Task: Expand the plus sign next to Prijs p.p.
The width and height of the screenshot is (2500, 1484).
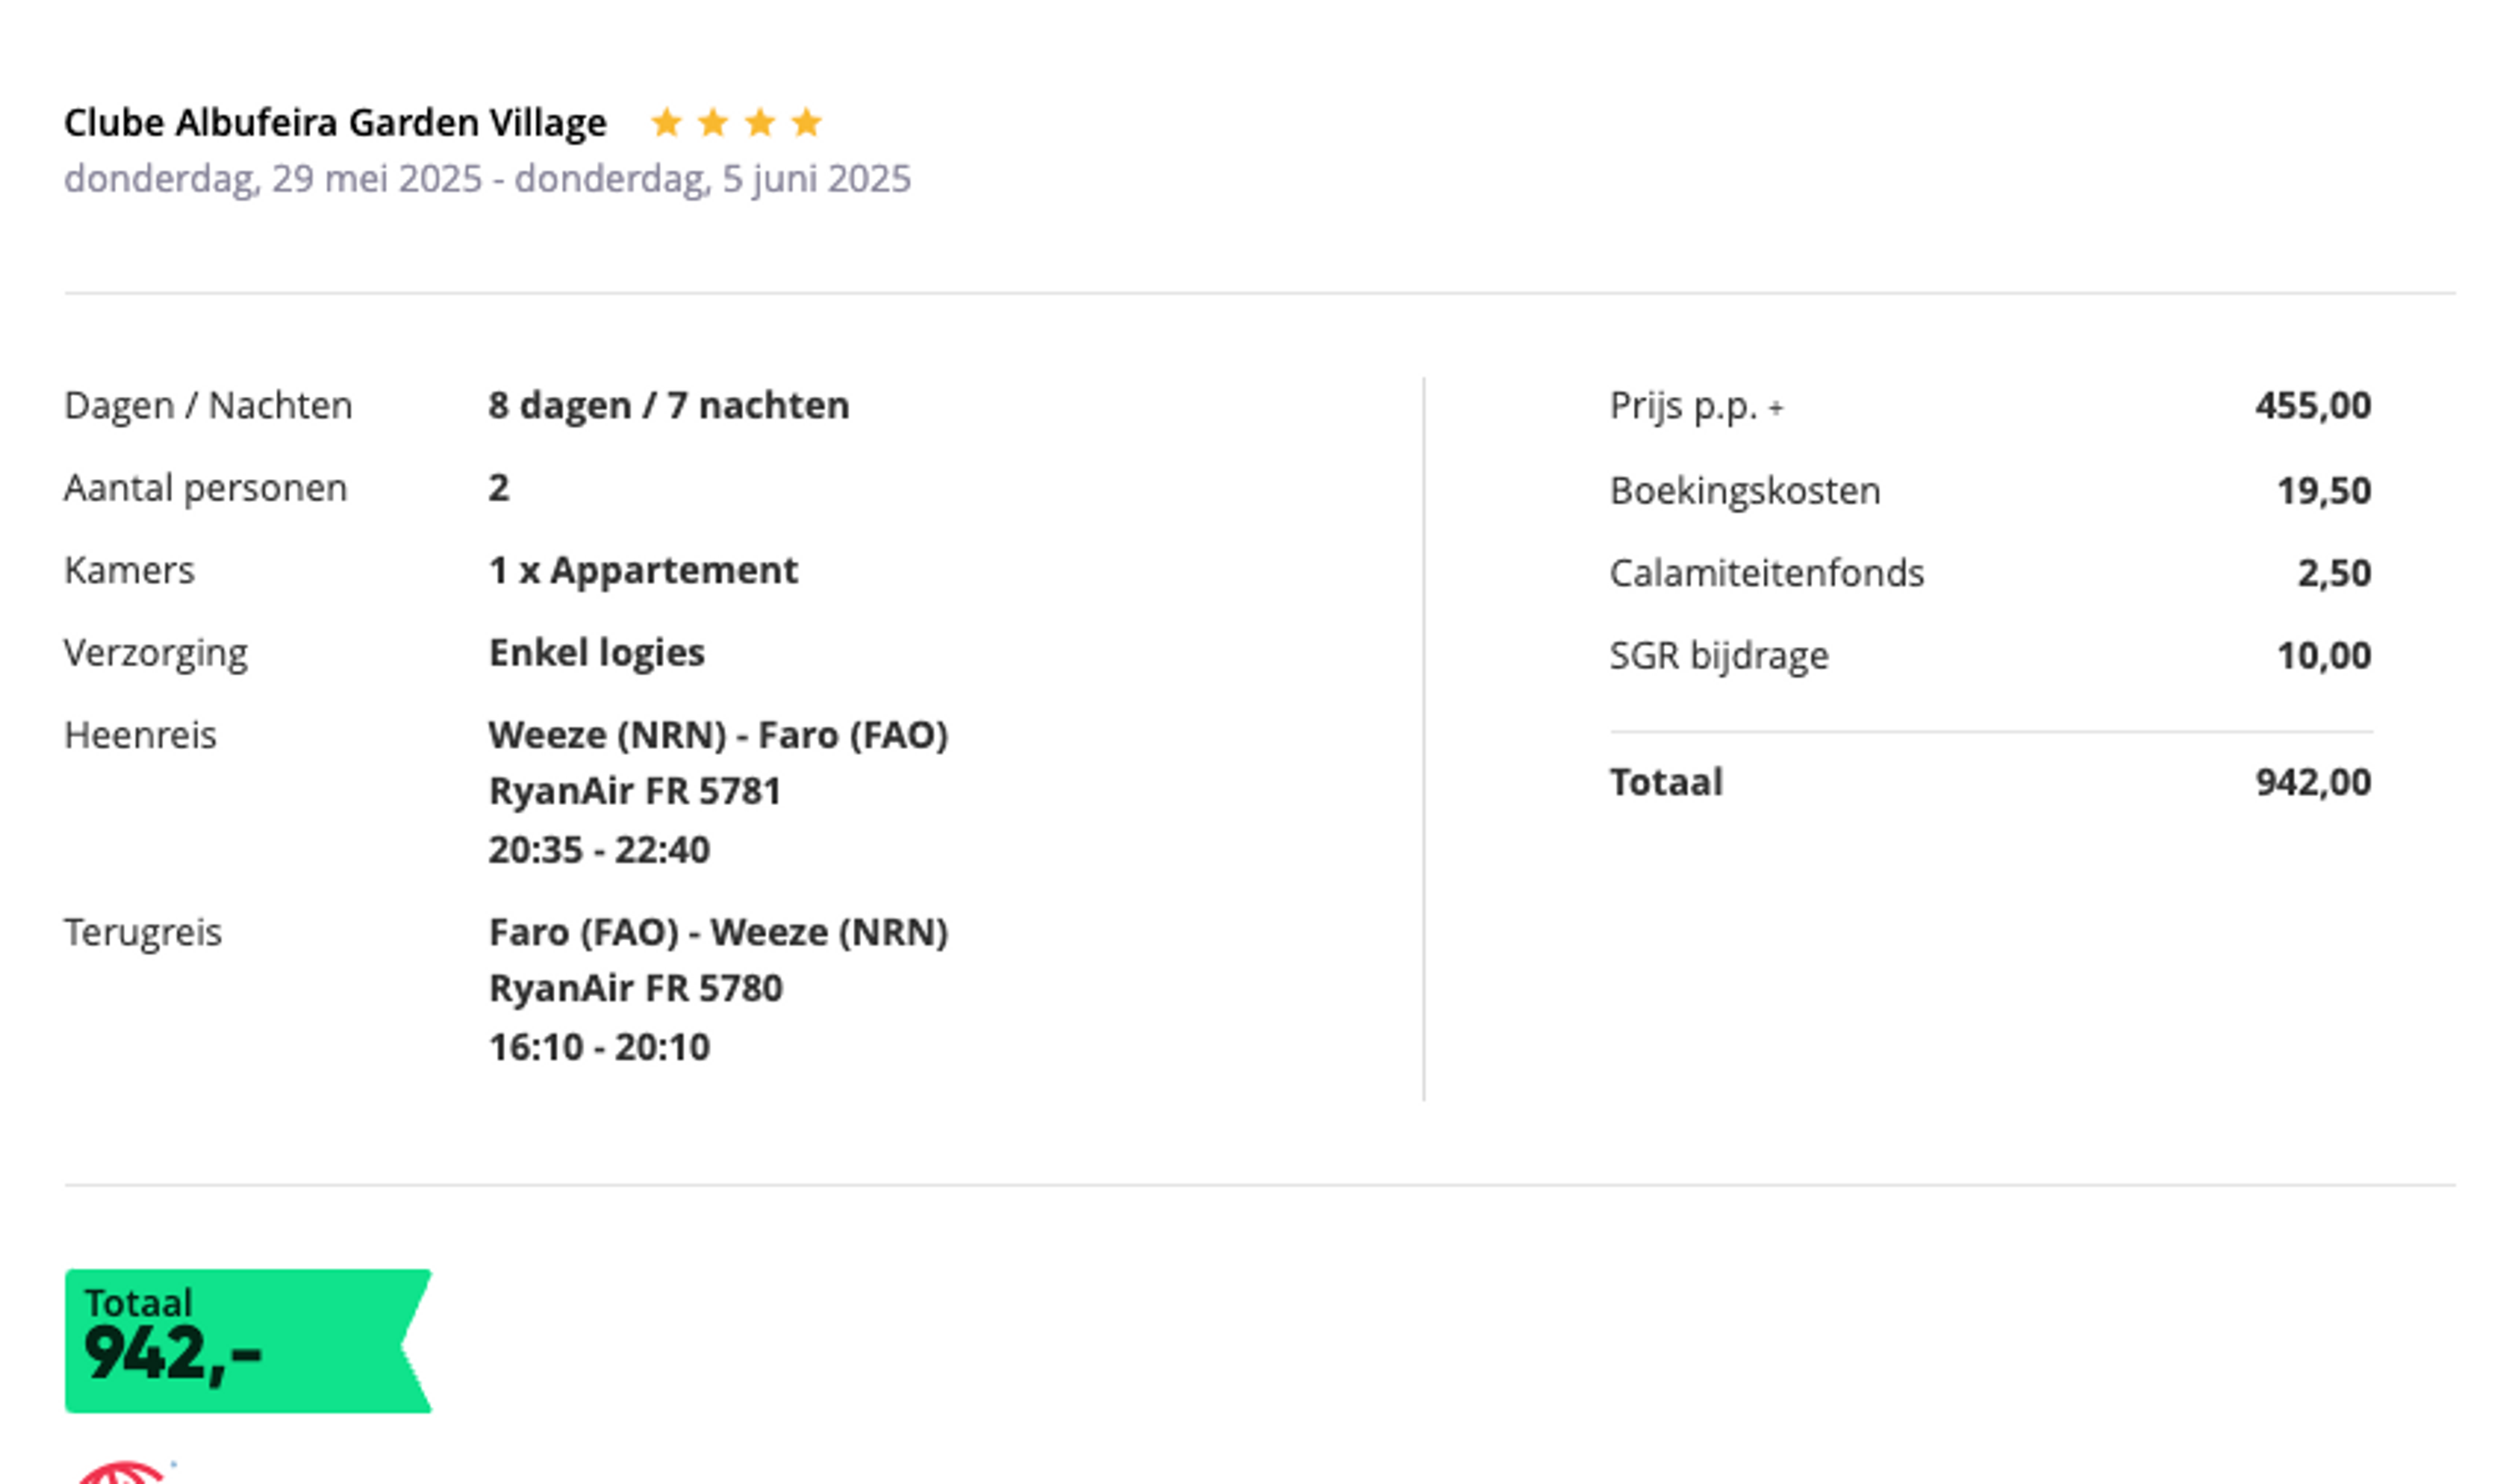Action: pos(1775,408)
